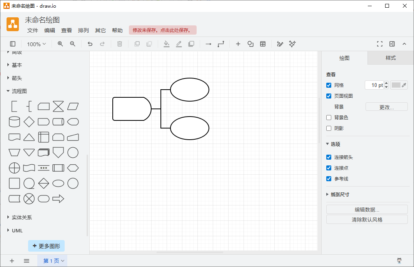Open the waypoints connector style tool
Image resolution: width=414 pixels, height=267 pixels.
point(221,44)
